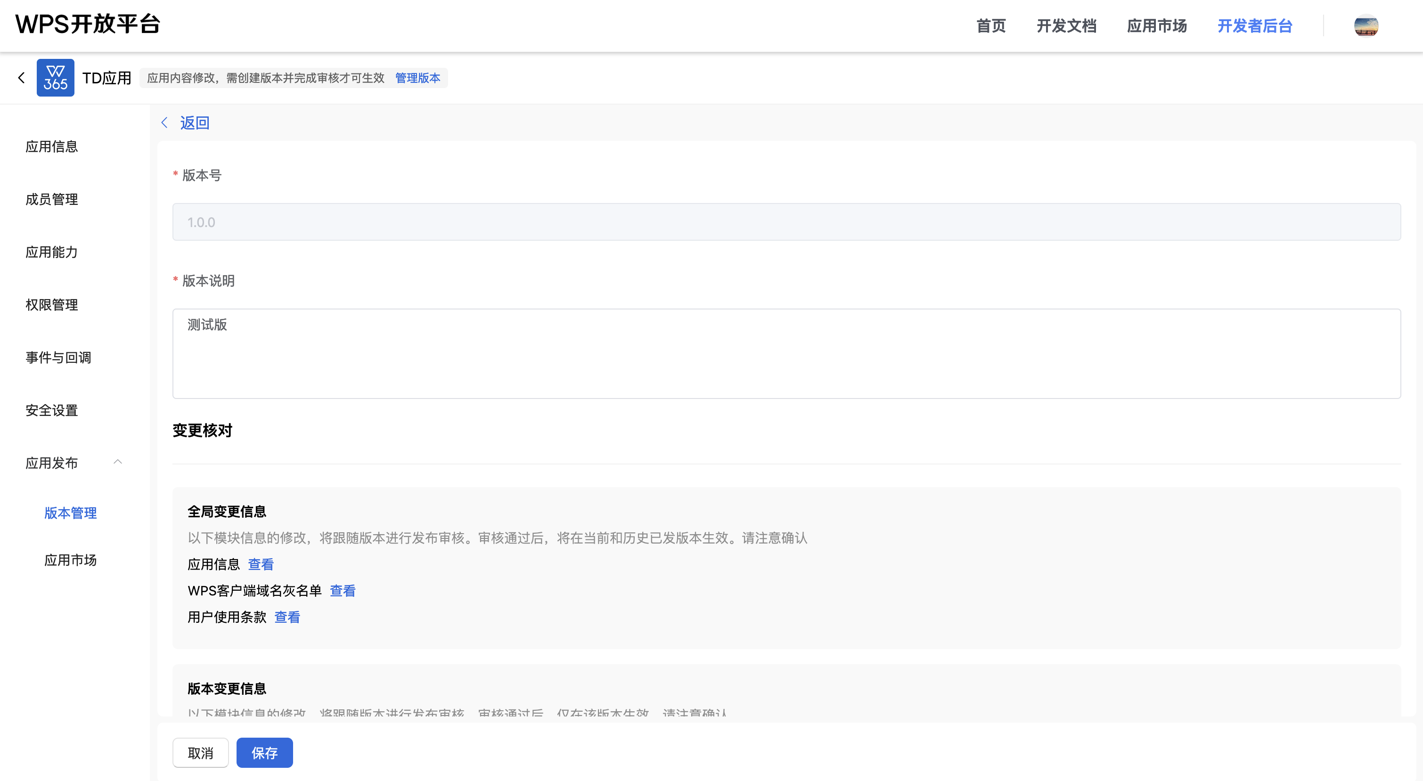Click the WPS开放平台 logo

(87, 24)
